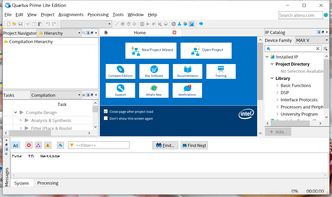Click the blue speech bubble toolbar icon
The width and height of the screenshot is (332, 197).
pos(201,24)
